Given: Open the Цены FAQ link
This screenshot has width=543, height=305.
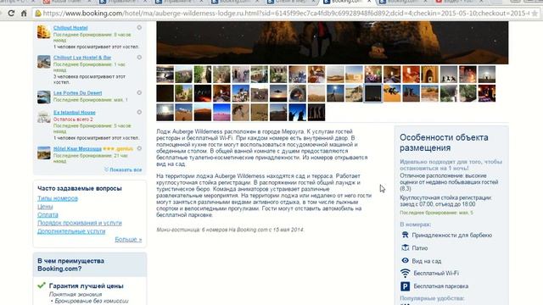Looking at the screenshot, I should pyautogui.click(x=45, y=207).
